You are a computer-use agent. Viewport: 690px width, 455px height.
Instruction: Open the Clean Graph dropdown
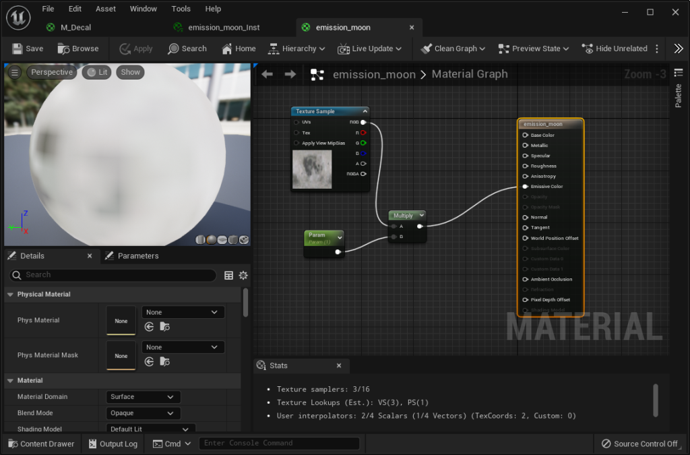pyautogui.click(x=453, y=49)
